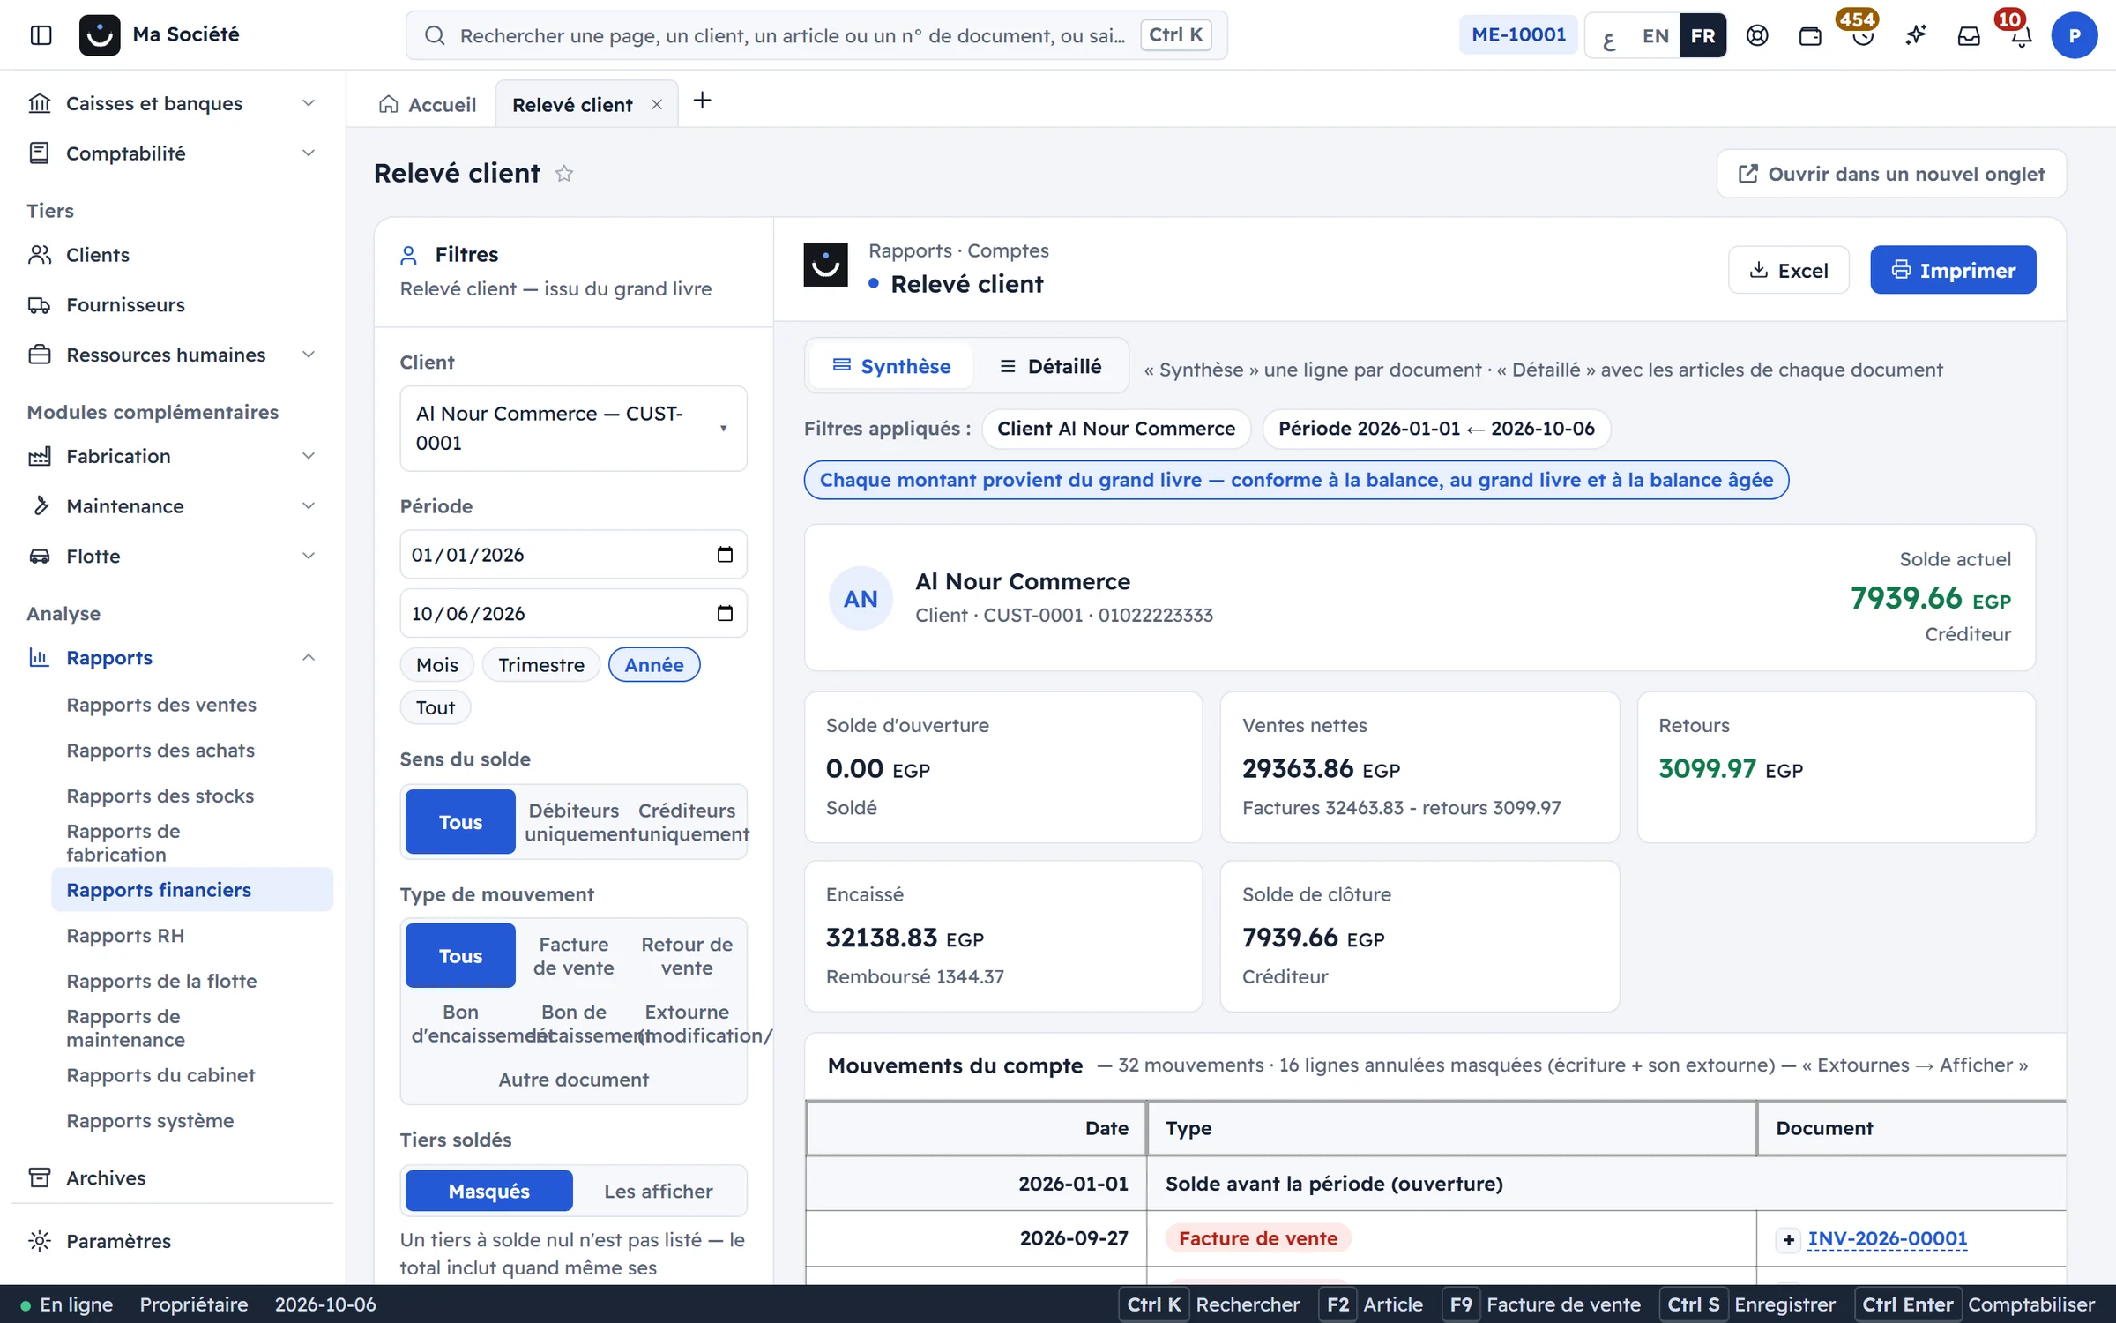Expand Ressources humaines menu
Screen dimensions: 2116x1323
172,355
